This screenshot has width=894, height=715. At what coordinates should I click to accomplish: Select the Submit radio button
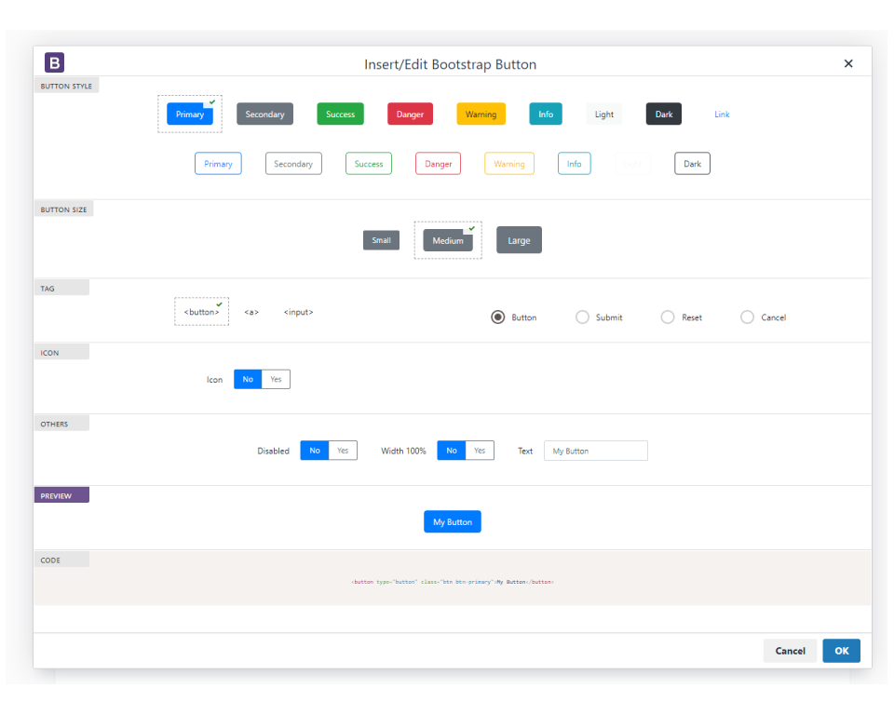582,317
